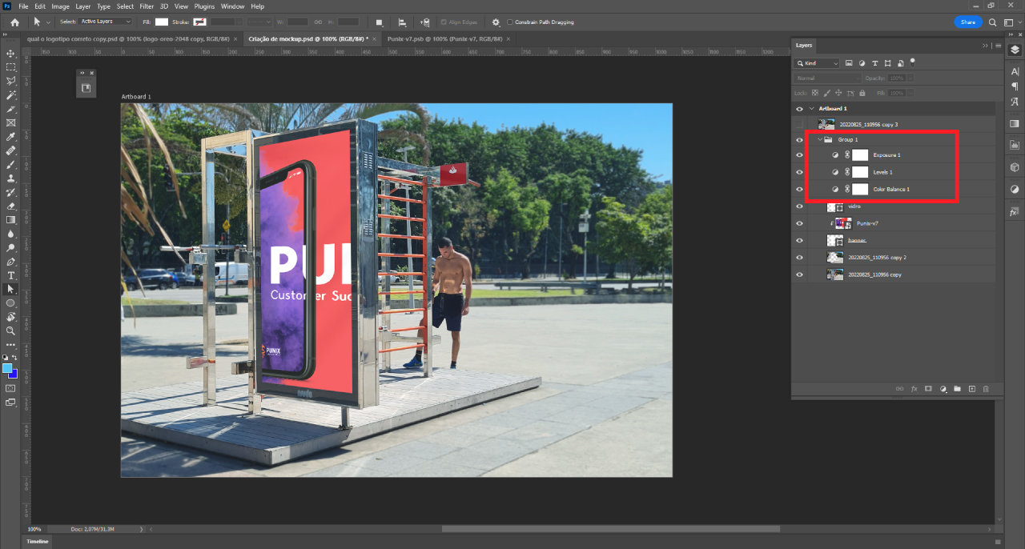Screen dimensions: 1025x549
Task: Open the Layers panel menu
Action: click(x=996, y=46)
